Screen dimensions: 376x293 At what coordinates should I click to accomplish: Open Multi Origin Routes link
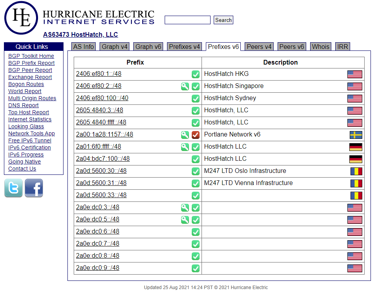coord(32,98)
